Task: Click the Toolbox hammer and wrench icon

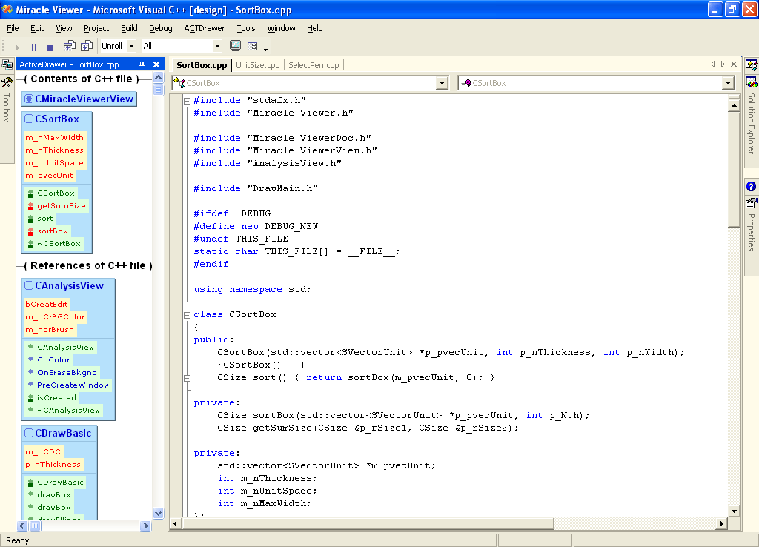Action: pos(7,82)
